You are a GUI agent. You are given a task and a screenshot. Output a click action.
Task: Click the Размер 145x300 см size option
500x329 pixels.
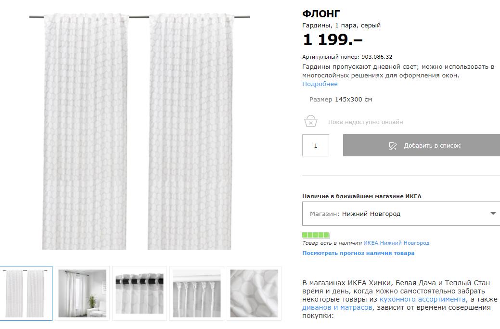point(341,100)
